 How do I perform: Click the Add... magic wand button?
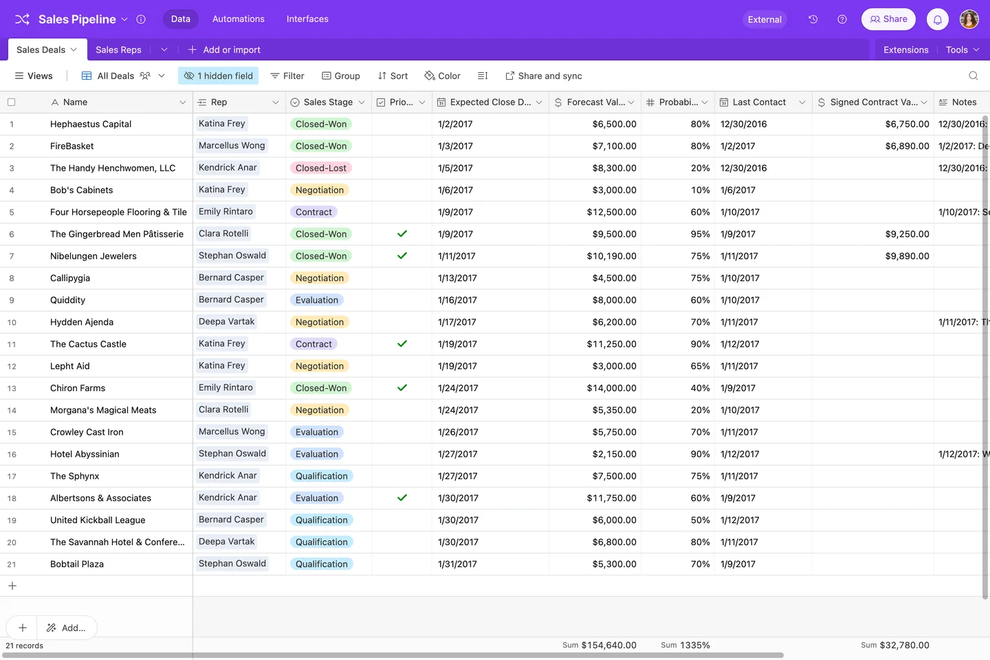click(x=67, y=628)
